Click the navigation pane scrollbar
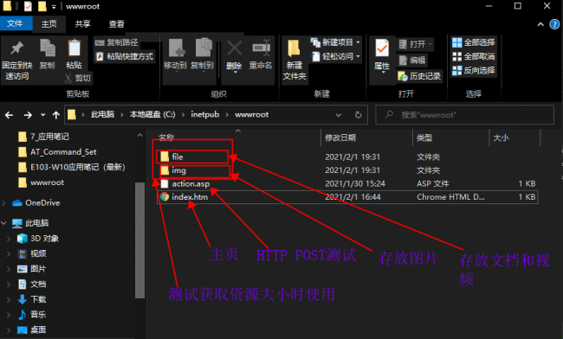The width and height of the screenshot is (563, 339). (139, 240)
